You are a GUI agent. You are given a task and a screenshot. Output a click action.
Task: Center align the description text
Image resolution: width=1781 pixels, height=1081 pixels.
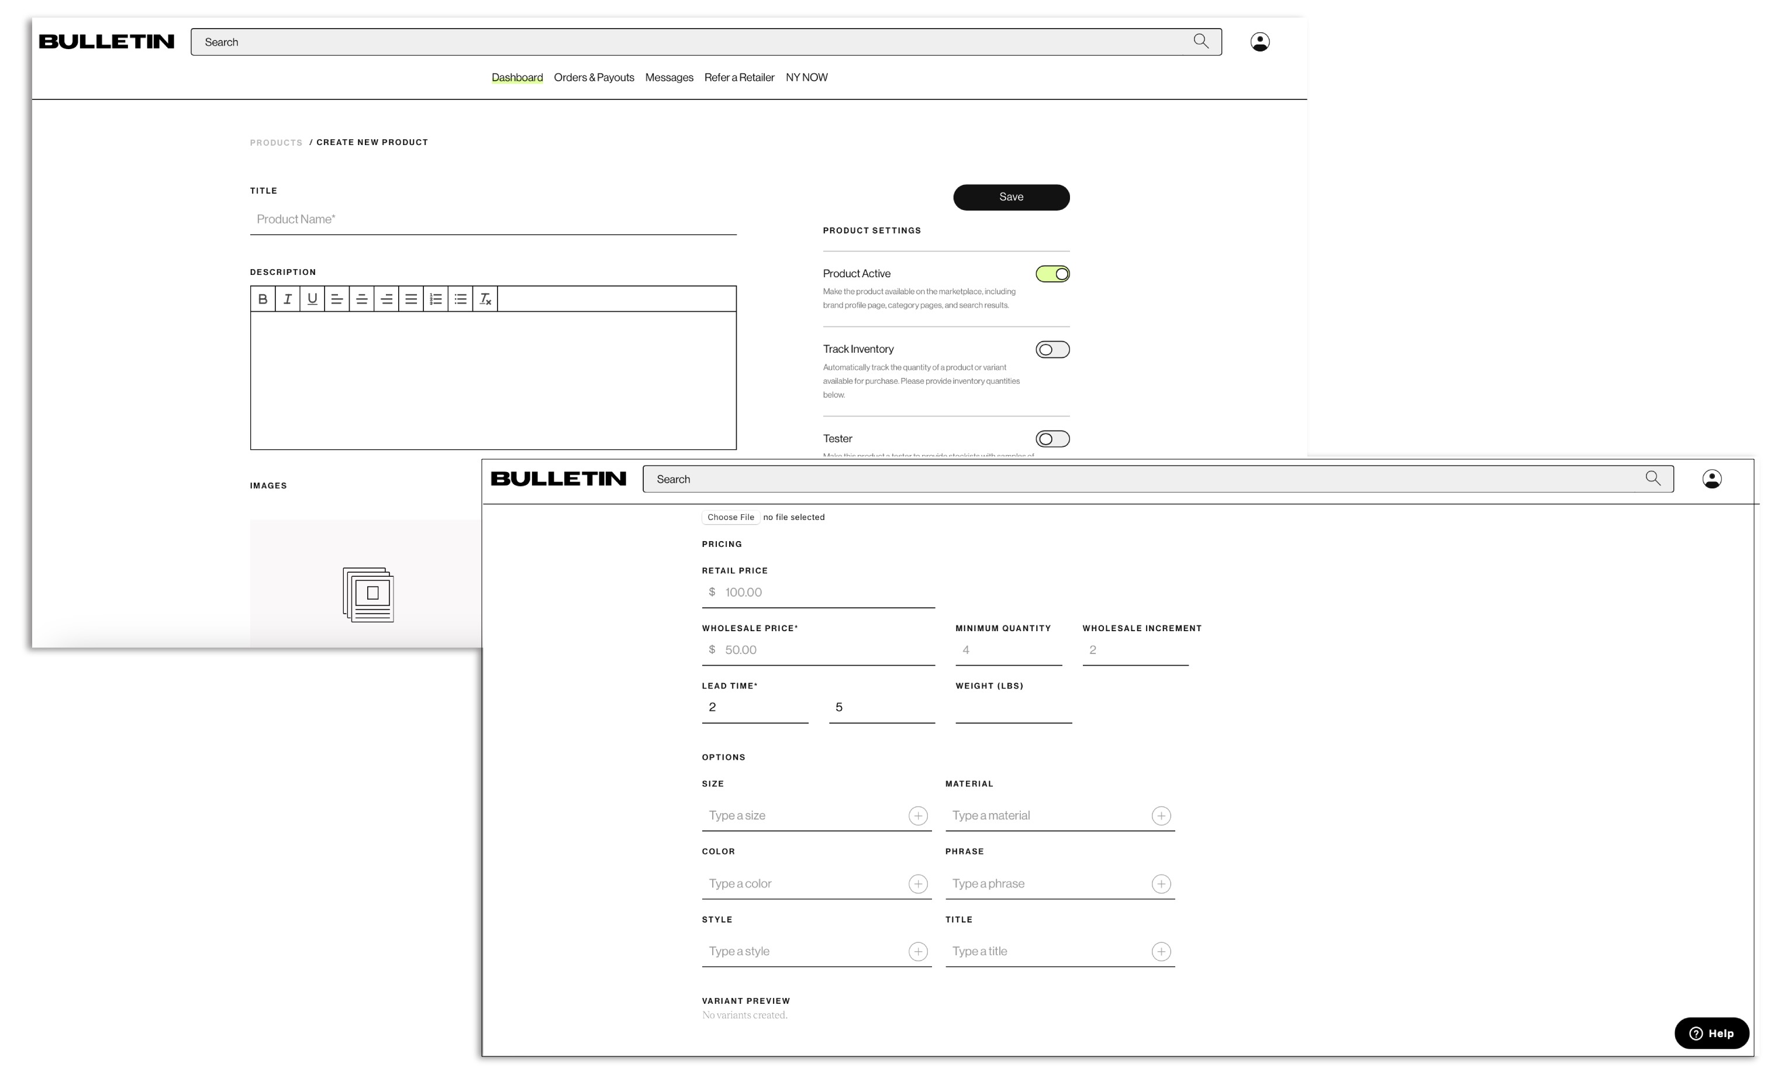click(x=361, y=299)
